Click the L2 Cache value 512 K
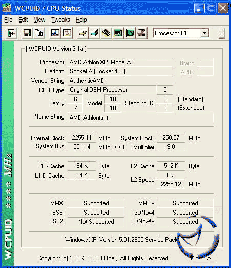Viewport: 231px width, 268px height. coord(171,166)
